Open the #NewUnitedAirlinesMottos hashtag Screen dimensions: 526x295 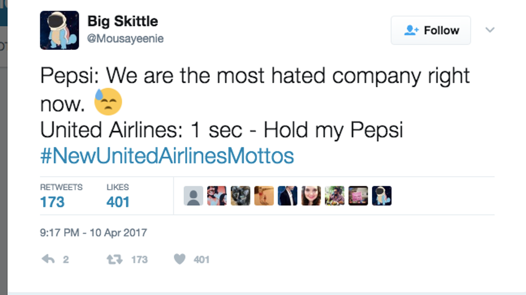pyautogui.click(x=167, y=156)
